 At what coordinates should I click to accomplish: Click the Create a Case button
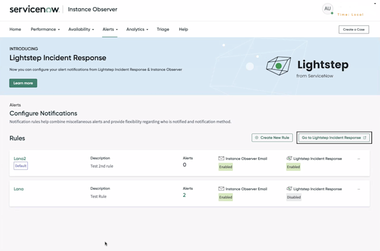click(353, 30)
